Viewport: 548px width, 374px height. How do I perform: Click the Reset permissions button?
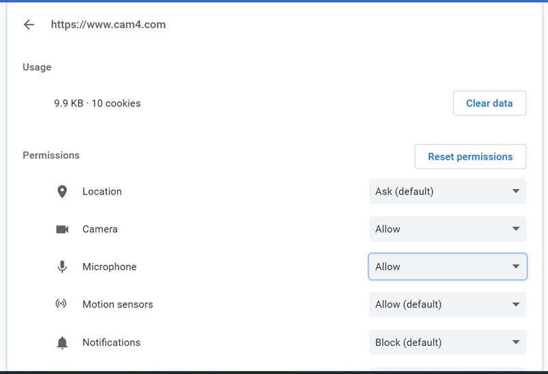click(x=470, y=157)
